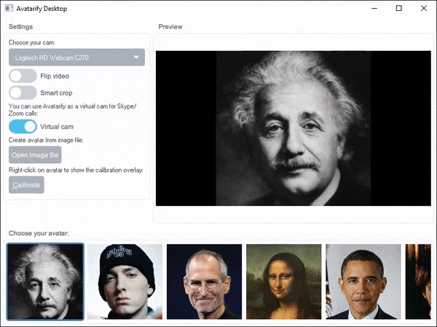Viewport: 437px width, 327px height.
Task: Select the Einstein avatar thumbnail
Action: tap(45, 282)
